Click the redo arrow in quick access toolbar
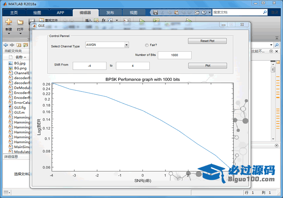This screenshot has width=283, height=198. pos(190,12)
